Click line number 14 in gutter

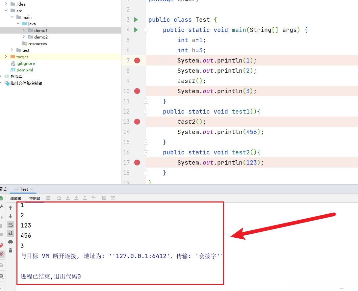126,132
